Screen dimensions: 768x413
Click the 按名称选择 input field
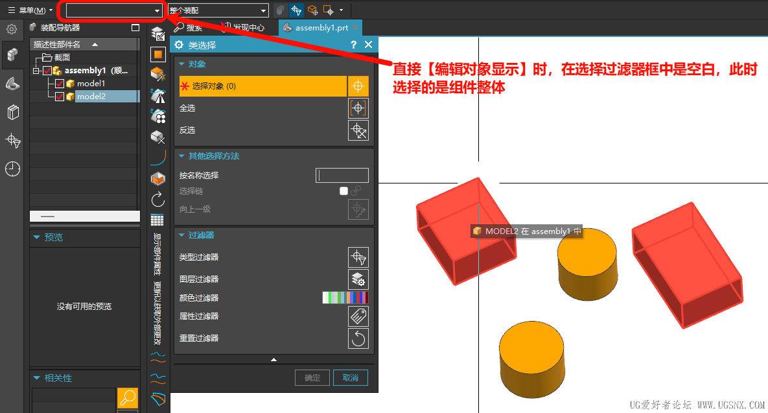[342, 176]
